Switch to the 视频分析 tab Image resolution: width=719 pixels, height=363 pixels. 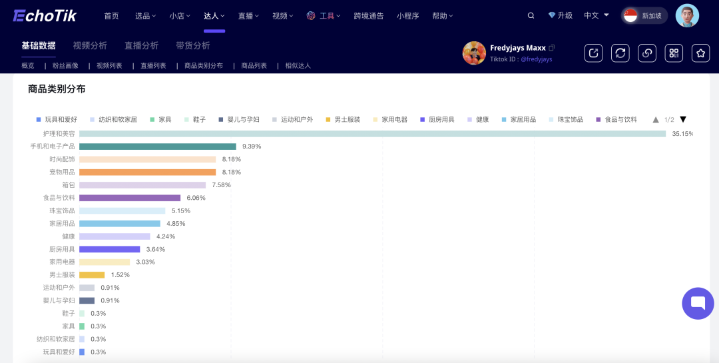[x=90, y=45]
